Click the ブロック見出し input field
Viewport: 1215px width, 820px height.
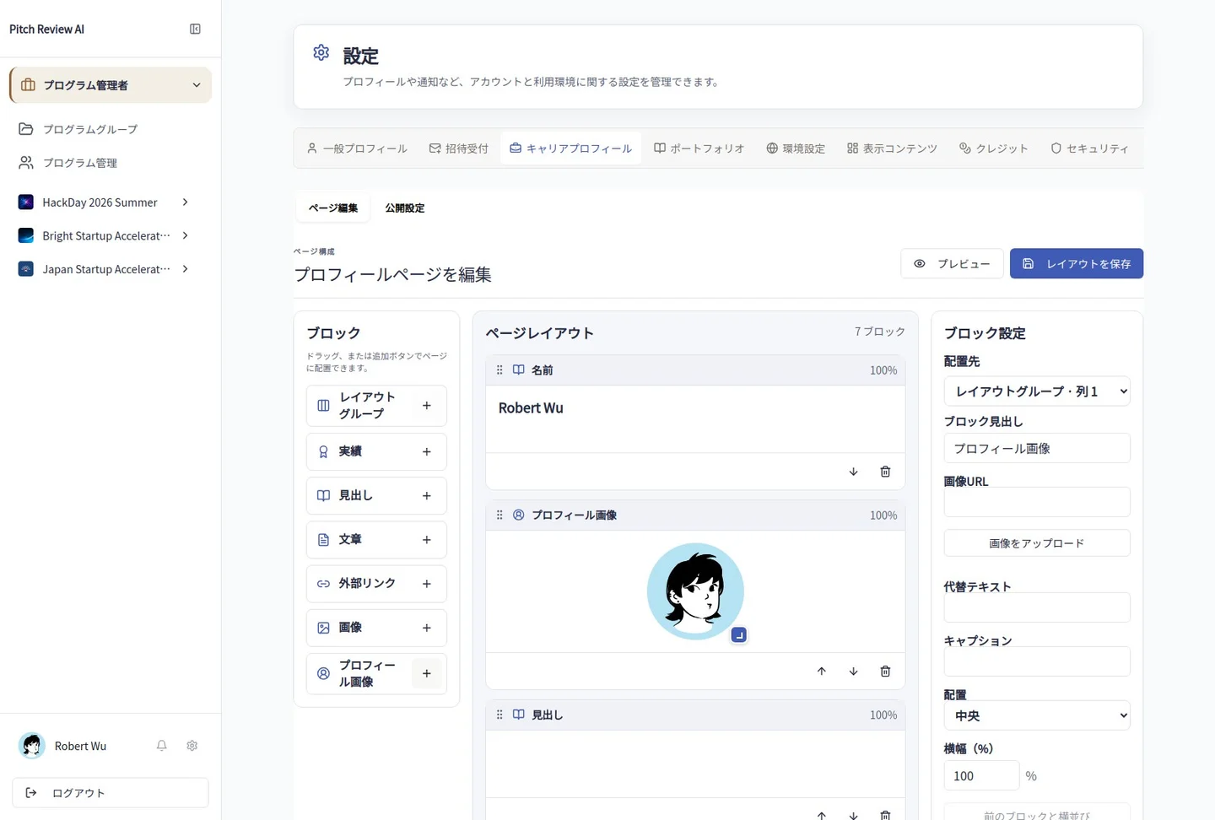[1037, 449]
